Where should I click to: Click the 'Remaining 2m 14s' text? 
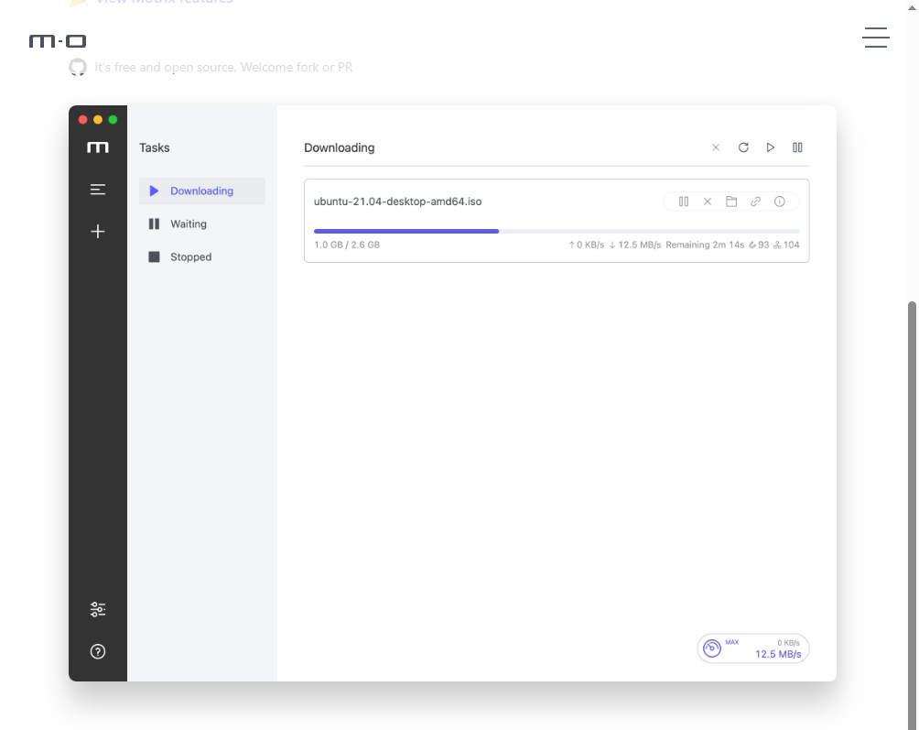coord(705,245)
